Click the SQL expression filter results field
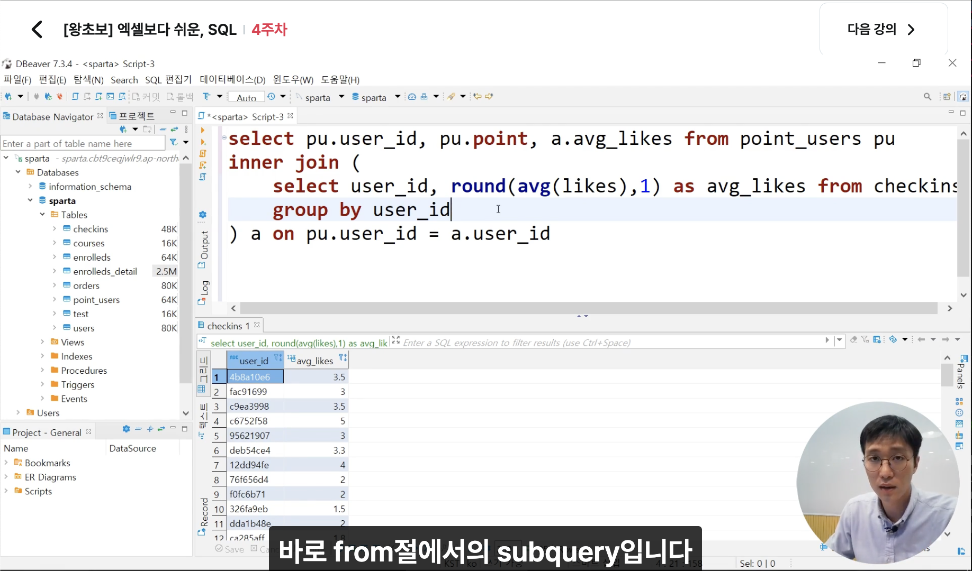Image resolution: width=972 pixels, height=571 pixels. coord(612,343)
